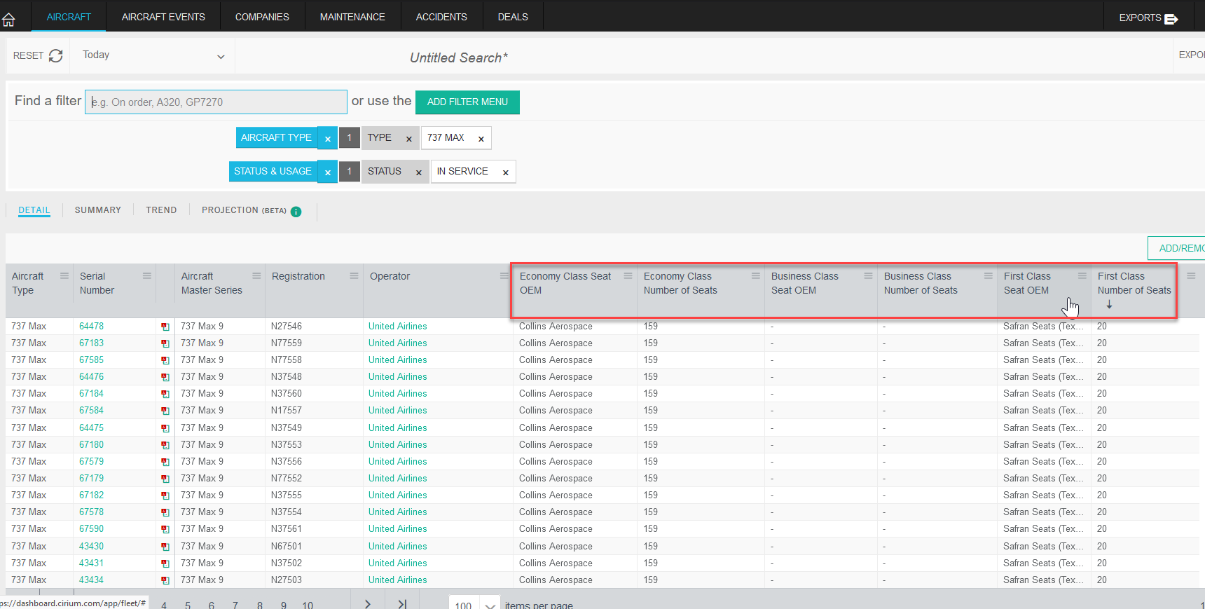
Task: Open the PDF icon for serial 64478
Action: pyautogui.click(x=165, y=327)
